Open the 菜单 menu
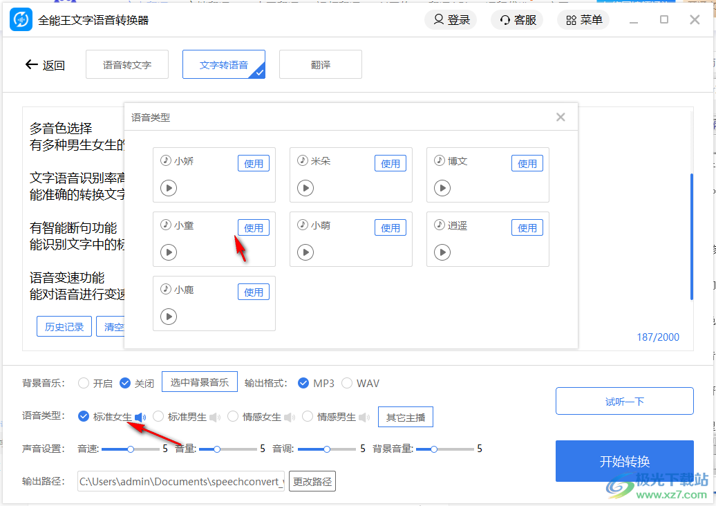Screen dimensions: 716x506 (x=583, y=19)
